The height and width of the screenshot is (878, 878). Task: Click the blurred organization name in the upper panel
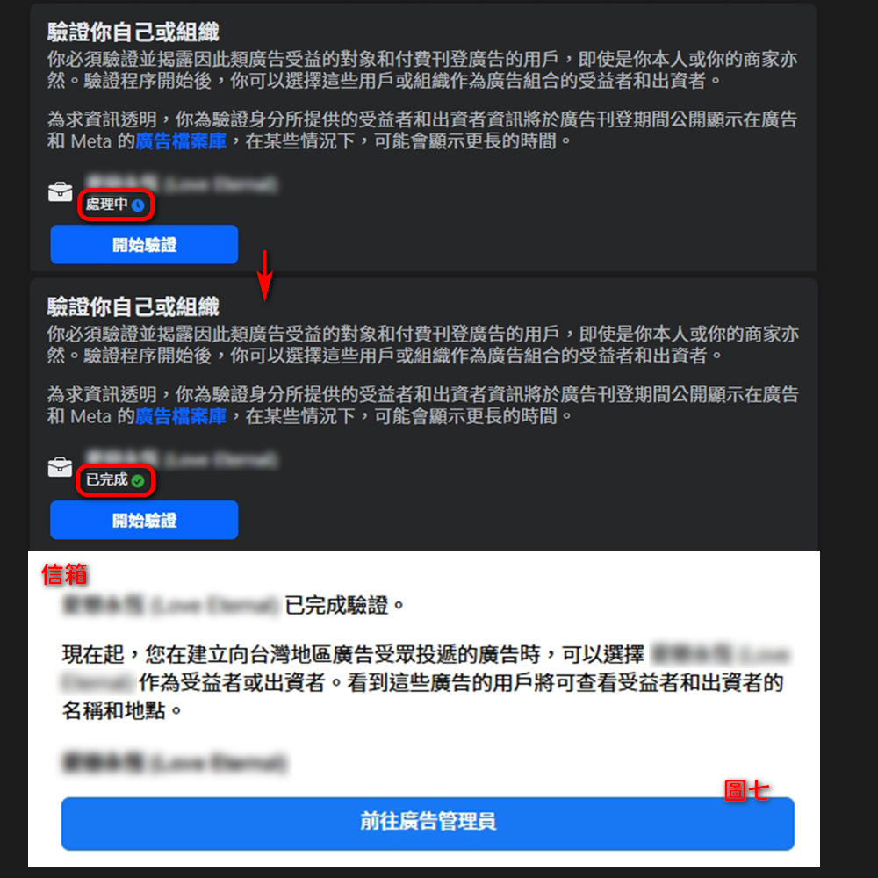(182, 184)
